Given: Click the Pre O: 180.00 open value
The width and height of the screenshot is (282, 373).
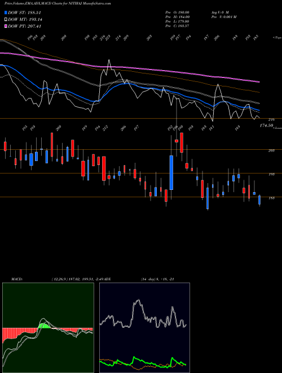Looking at the screenshot, I should pos(177,12).
